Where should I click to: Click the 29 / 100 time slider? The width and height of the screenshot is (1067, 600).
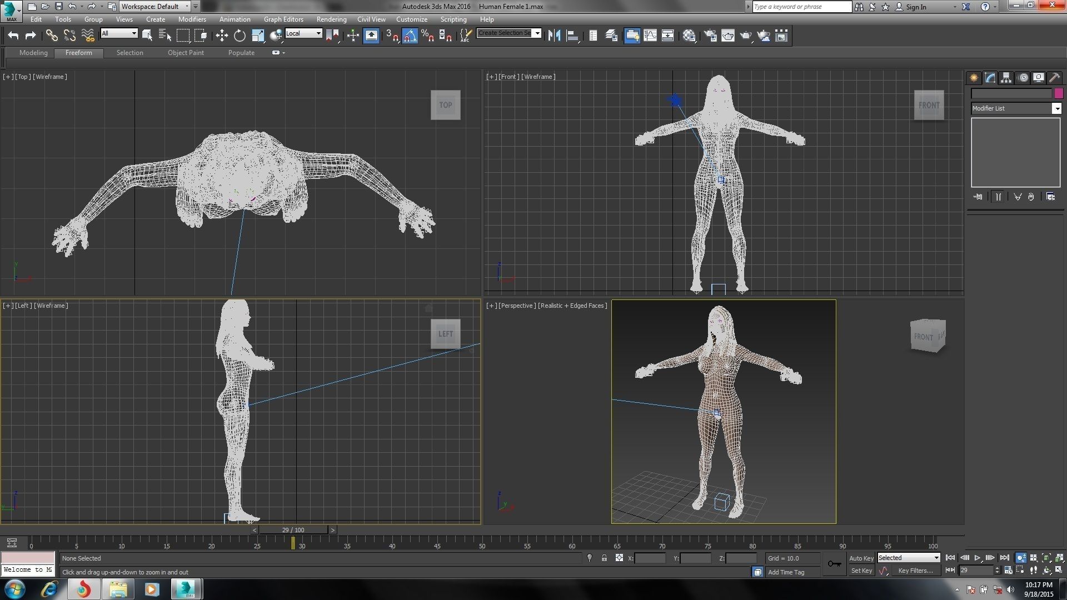[293, 530]
